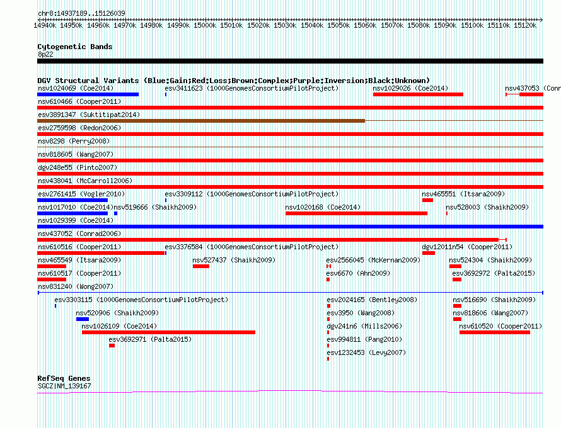Select the red nsv1026109 loss bar

pyautogui.click(x=168, y=332)
